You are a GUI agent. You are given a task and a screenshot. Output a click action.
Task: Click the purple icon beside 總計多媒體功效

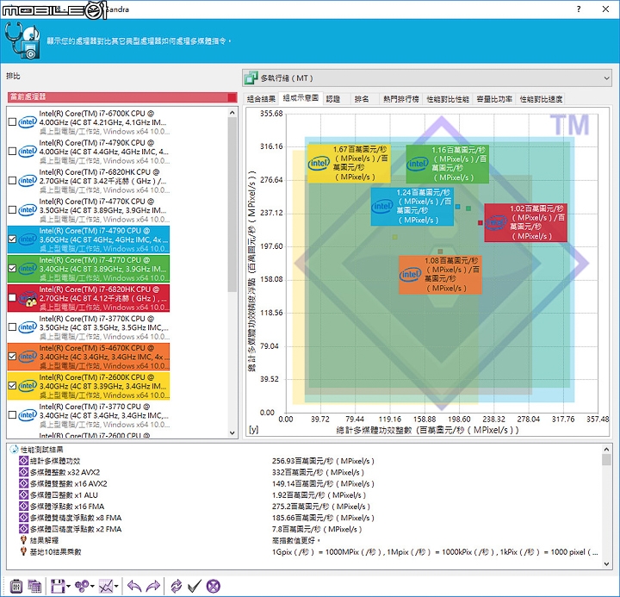point(24,461)
